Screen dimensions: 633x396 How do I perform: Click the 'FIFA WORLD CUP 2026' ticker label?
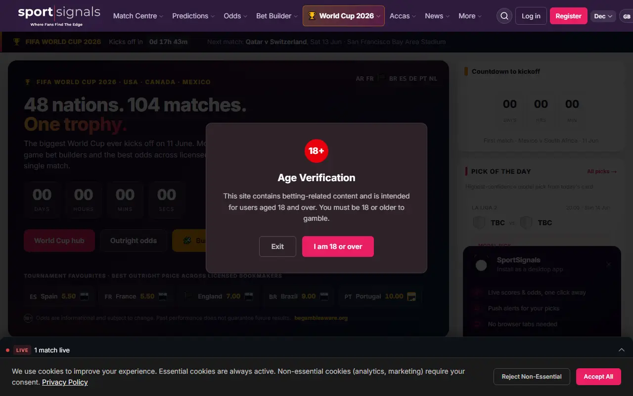click(63, 42)
